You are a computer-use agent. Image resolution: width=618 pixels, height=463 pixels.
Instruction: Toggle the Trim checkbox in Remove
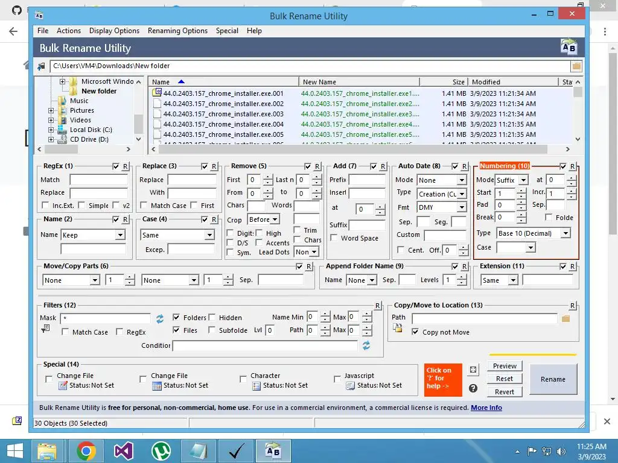point(298,230)
